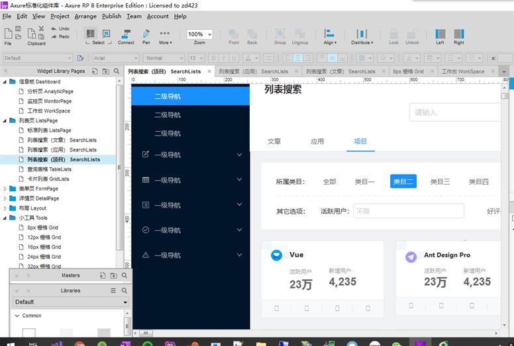Open the Zoom 100% dropdown
514x346 pixels.
(199, 34)
